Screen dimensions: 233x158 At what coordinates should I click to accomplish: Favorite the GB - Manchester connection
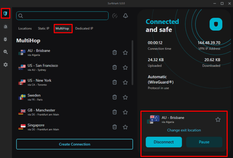pyautogui.click(x=125, y=112)
